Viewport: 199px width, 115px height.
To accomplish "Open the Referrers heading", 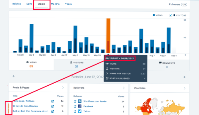I will pos(79,88).
